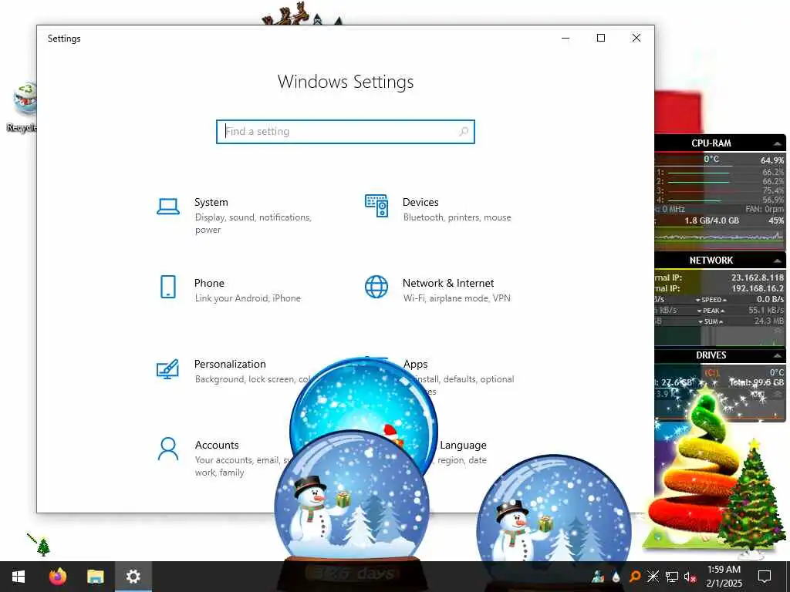Open the Accounts person icon
This screenshot has width=790, height=592.
167,449
